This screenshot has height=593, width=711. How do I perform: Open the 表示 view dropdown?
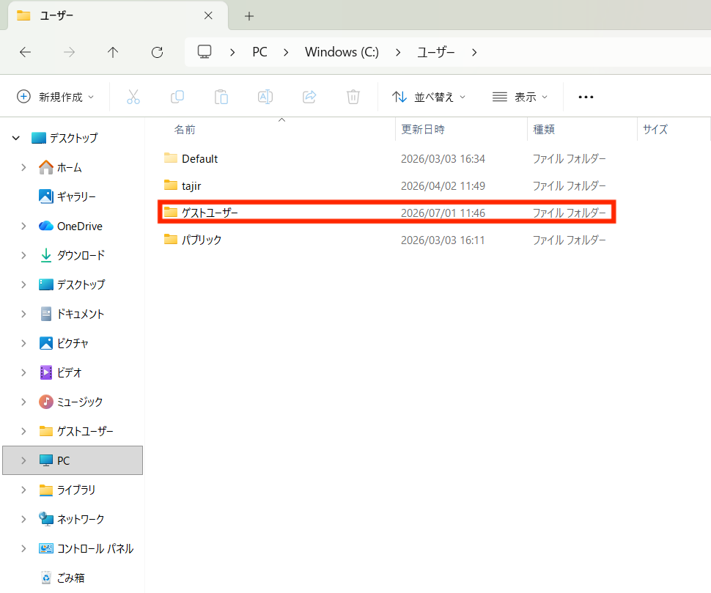click(x=520, y=97)
